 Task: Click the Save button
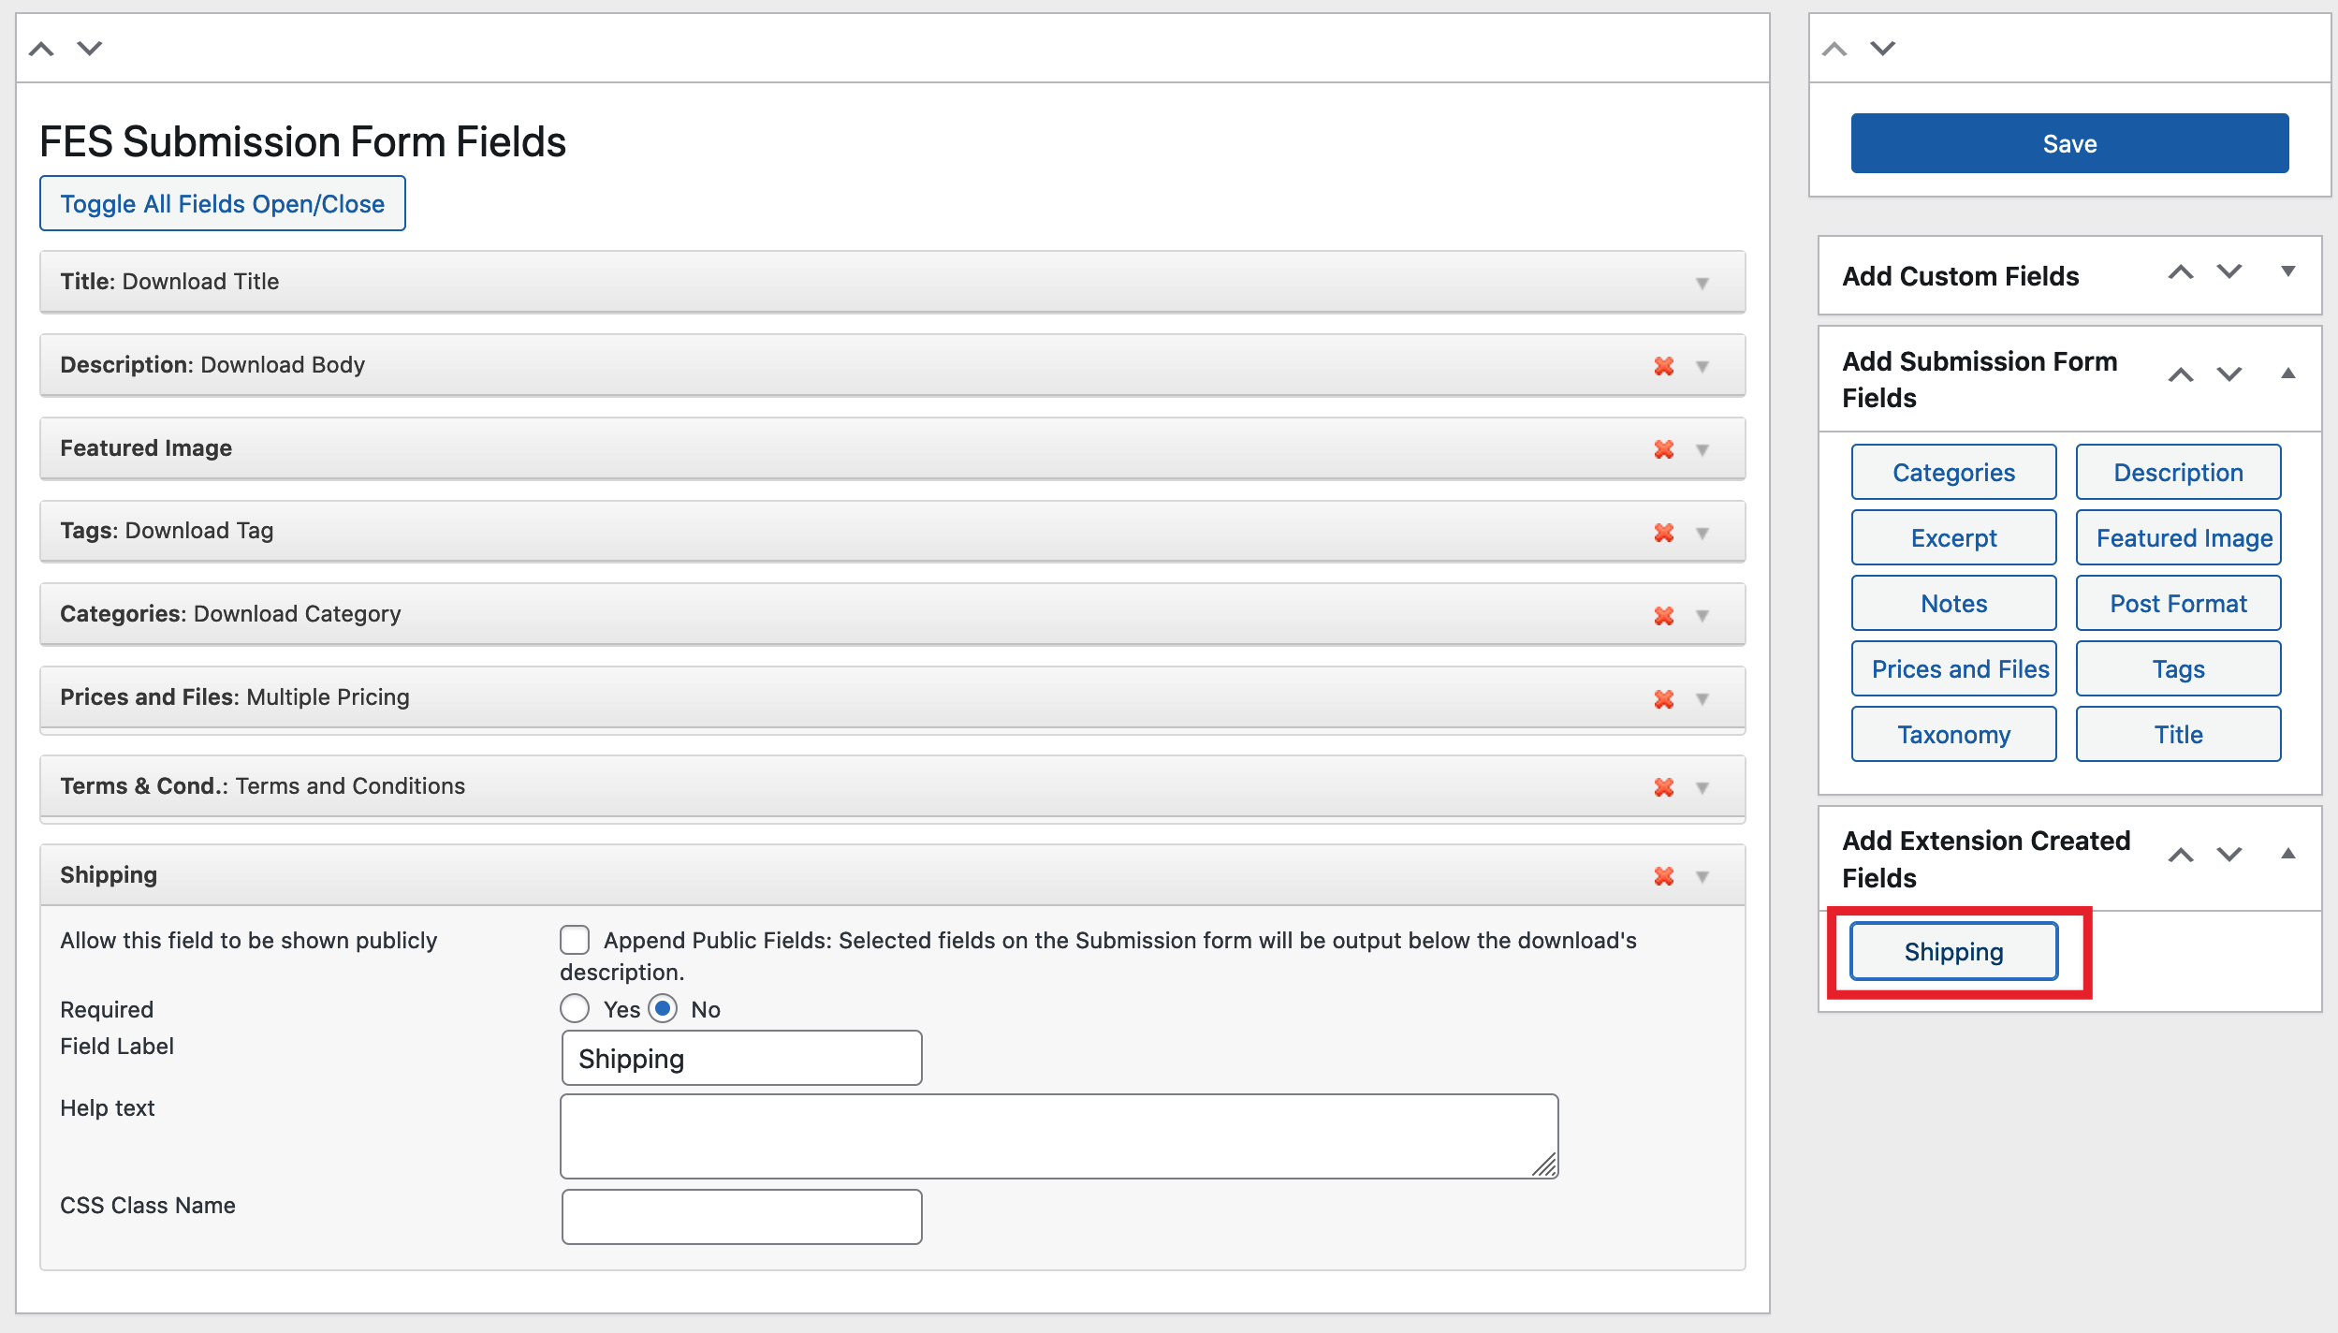coord(2069,143)
